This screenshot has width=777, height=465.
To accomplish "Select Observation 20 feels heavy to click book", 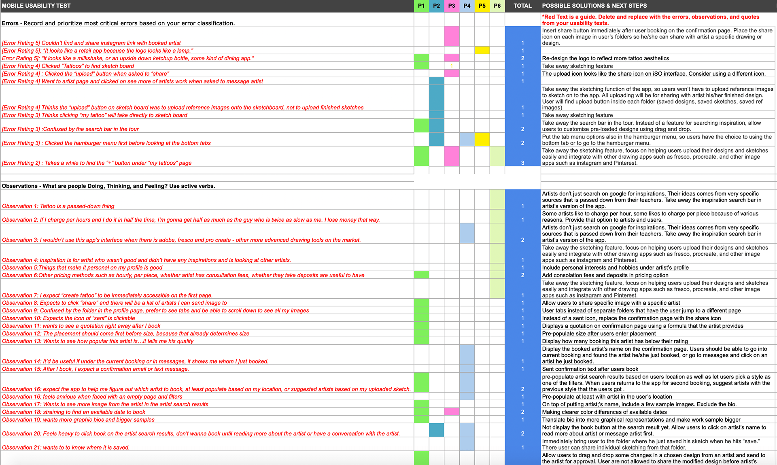I will point(207,430).
